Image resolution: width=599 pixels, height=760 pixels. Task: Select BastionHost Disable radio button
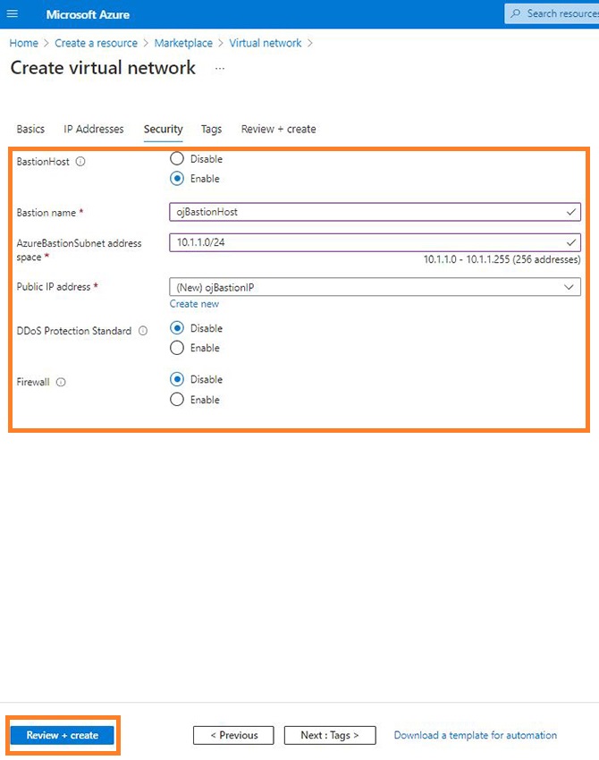(177, 158)
